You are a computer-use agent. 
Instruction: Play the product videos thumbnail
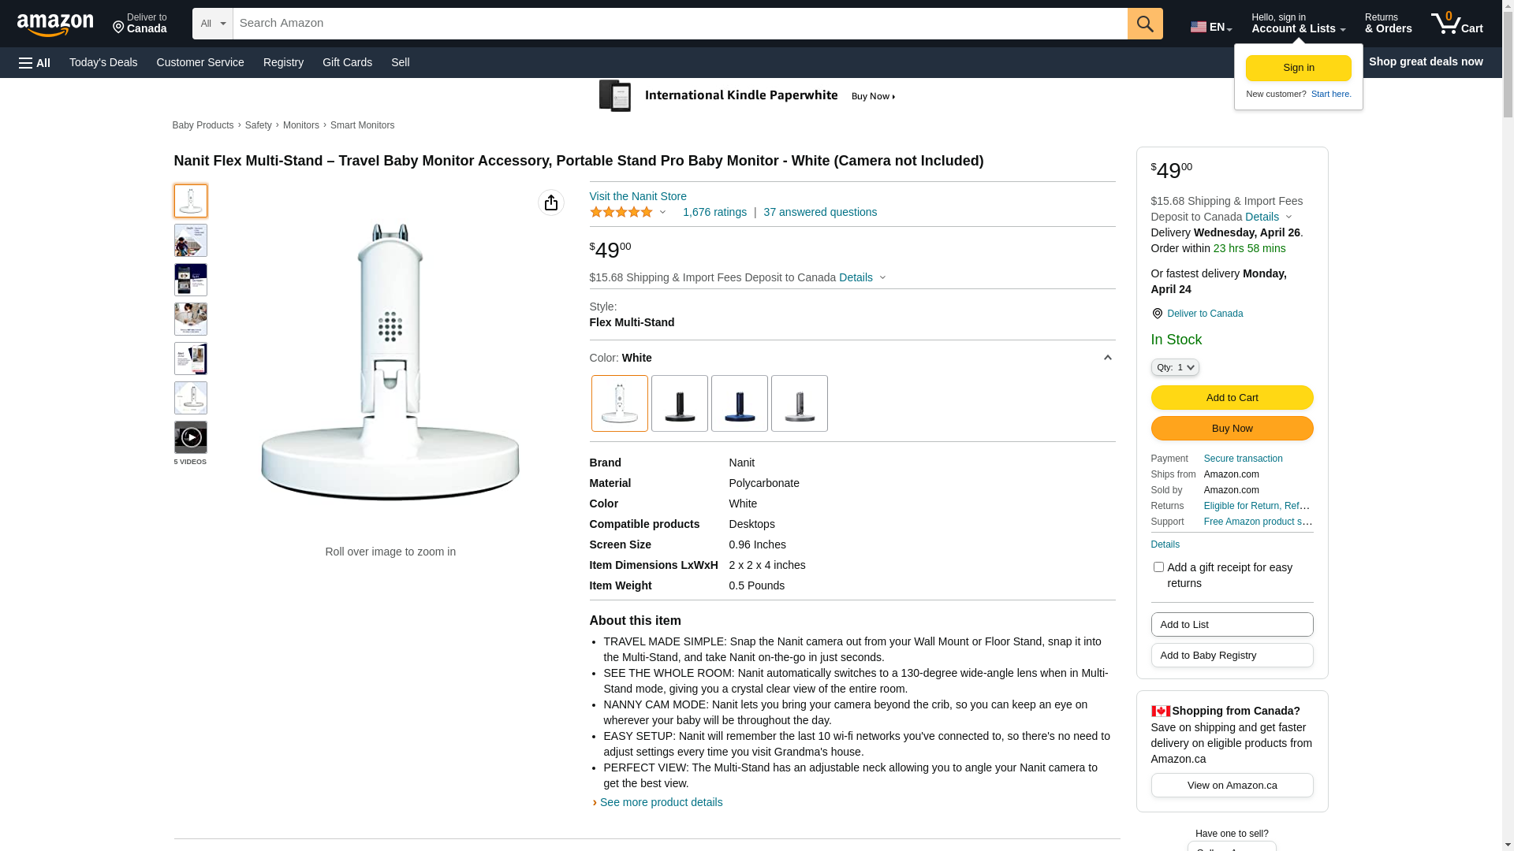[x=191, y=437]
